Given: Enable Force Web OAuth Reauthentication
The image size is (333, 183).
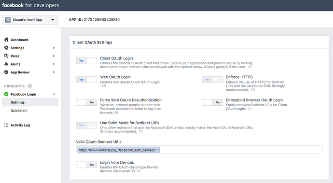Looking at the screenshot, I should 86,102.
